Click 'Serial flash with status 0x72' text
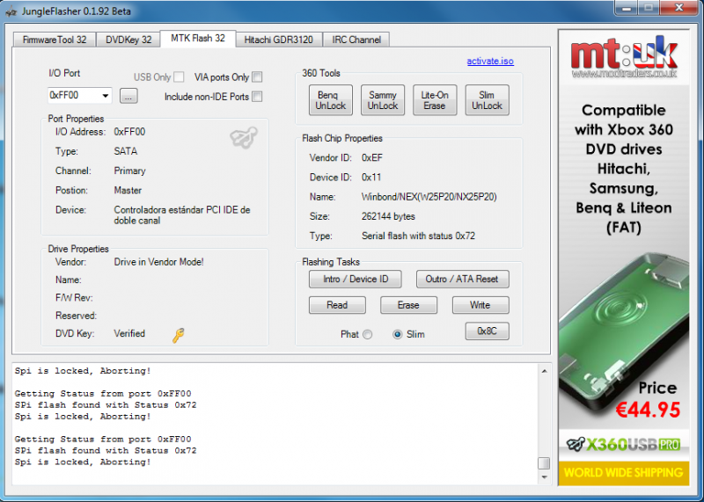The image size is (704, 502). click(419, 236)
